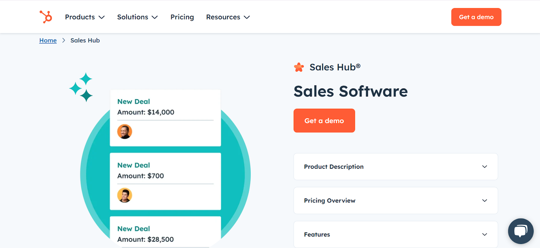This screenshot has height=248, width=540.
Task: Click the Pricing Overview chevron arrow
Action: coord(485,200)
